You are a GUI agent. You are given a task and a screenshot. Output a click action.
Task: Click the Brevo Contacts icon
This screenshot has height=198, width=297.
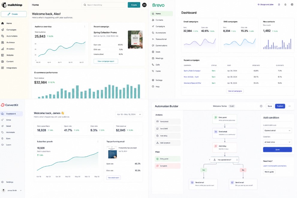153,20
